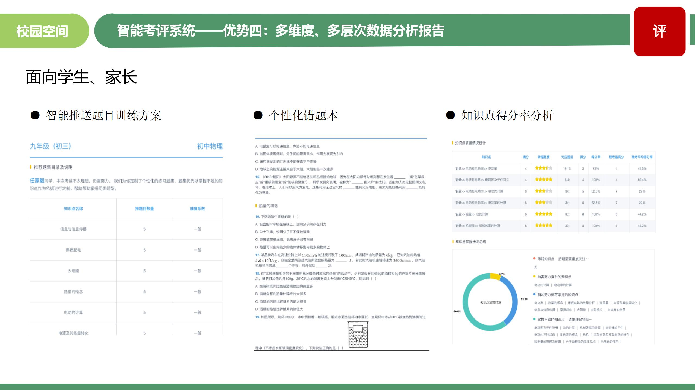
Task: Click section title 知识点掌握情况总结
Action: [x=470, y=242]
